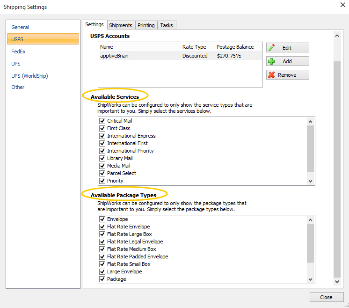Click the Edit account button
Screen dimensions: 349x308
[x=288, y=48]
